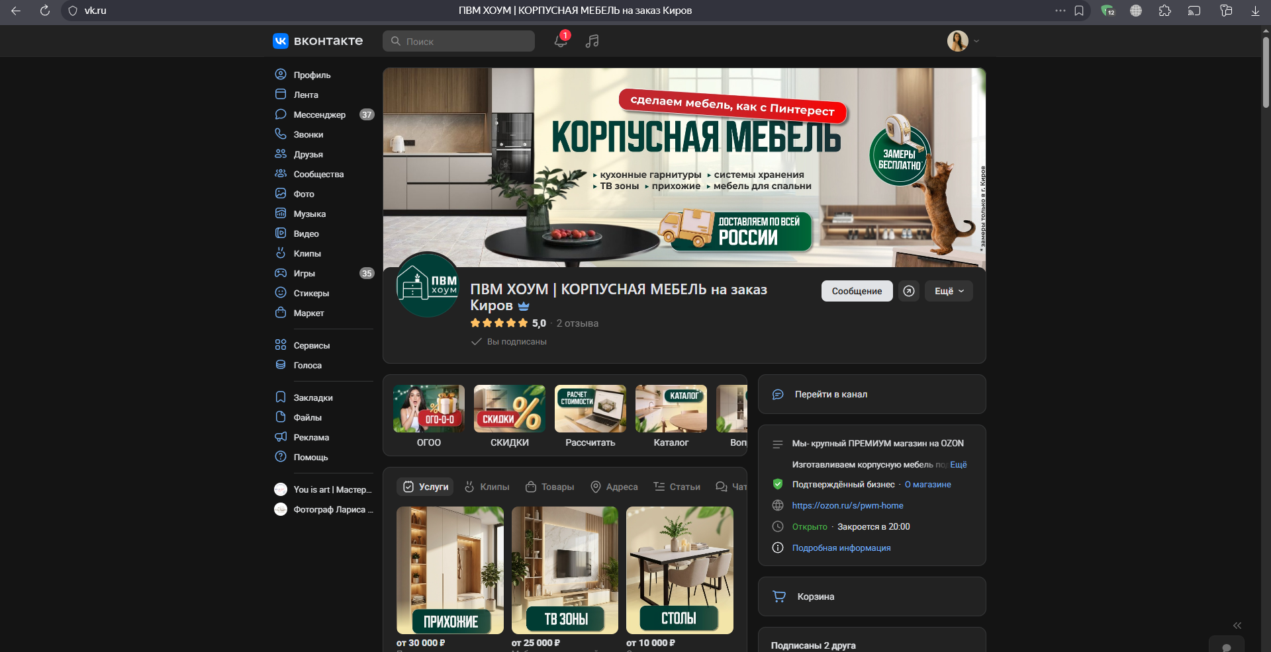The width and height of the screenshot is (1271, 652).
Task: Open the О магазине link
Action: tap(928, 485)
